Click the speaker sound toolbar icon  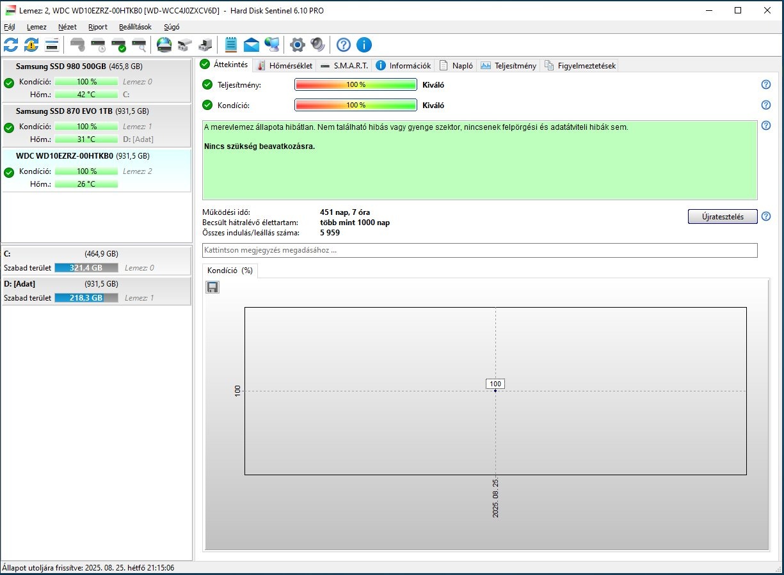click(x=317, y=45)
